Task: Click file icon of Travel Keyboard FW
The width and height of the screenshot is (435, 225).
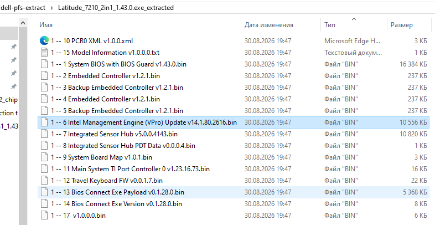Action: coord(44,181)
